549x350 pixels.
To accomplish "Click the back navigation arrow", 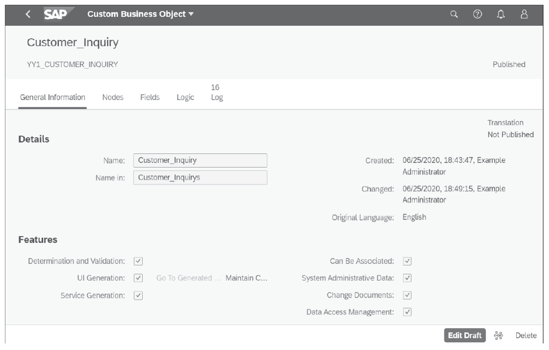I will click(28, 14).
